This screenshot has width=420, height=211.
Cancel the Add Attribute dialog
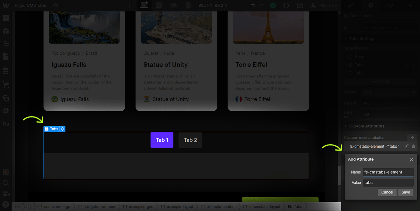(387, 192)
